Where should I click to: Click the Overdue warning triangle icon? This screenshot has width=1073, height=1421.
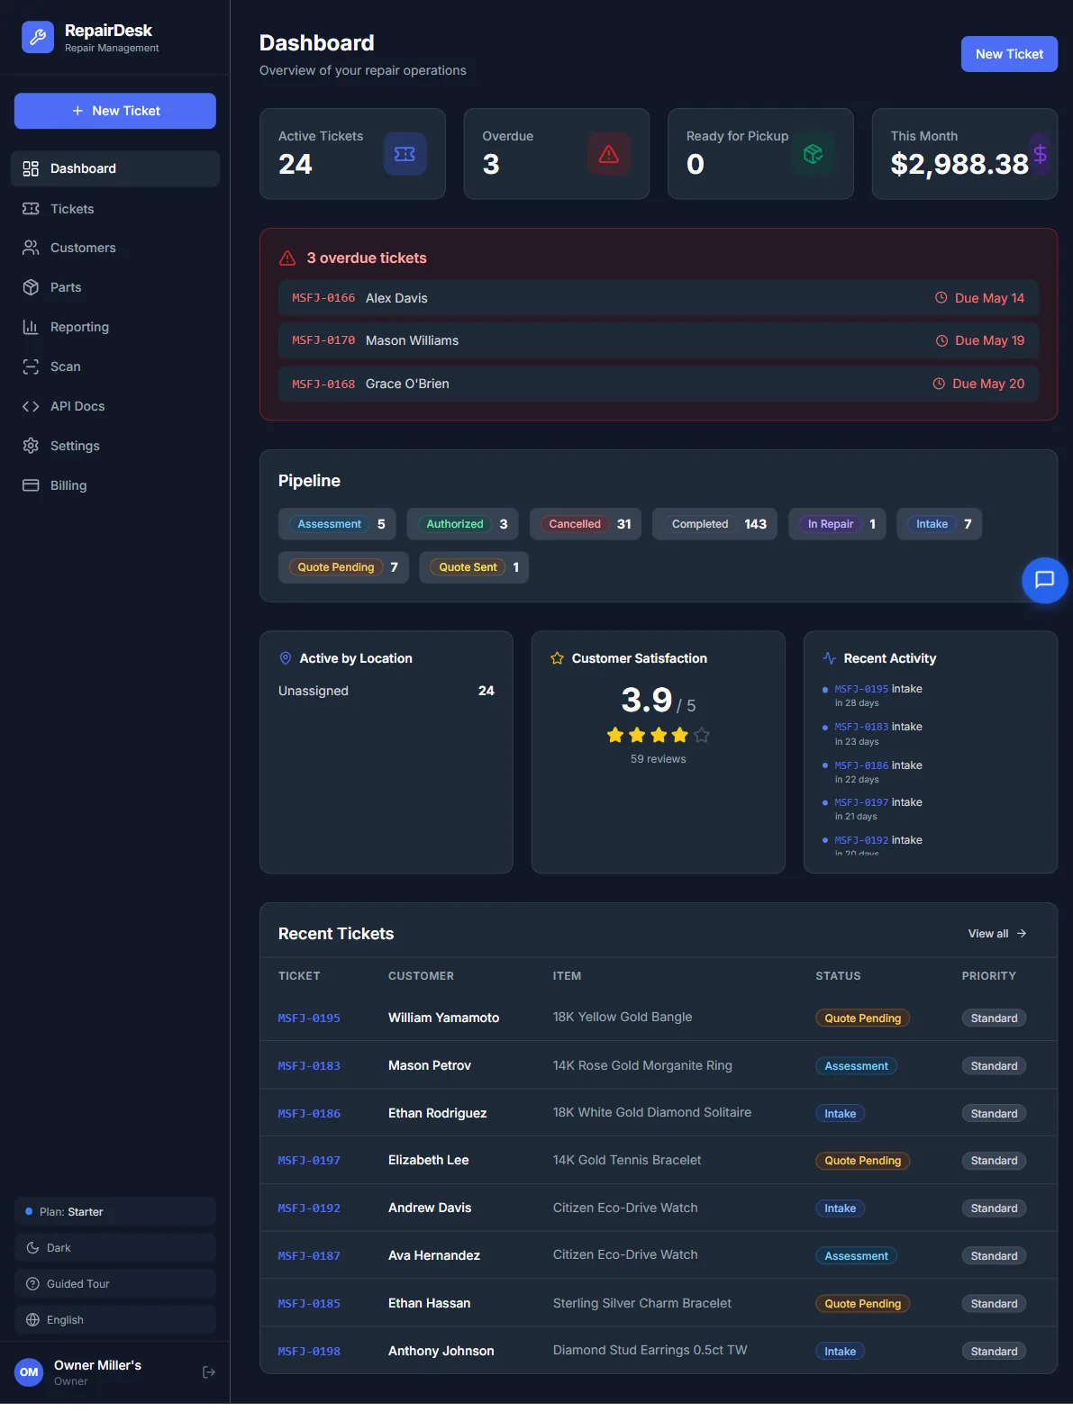pyautogui.click(x=609, y=154)
